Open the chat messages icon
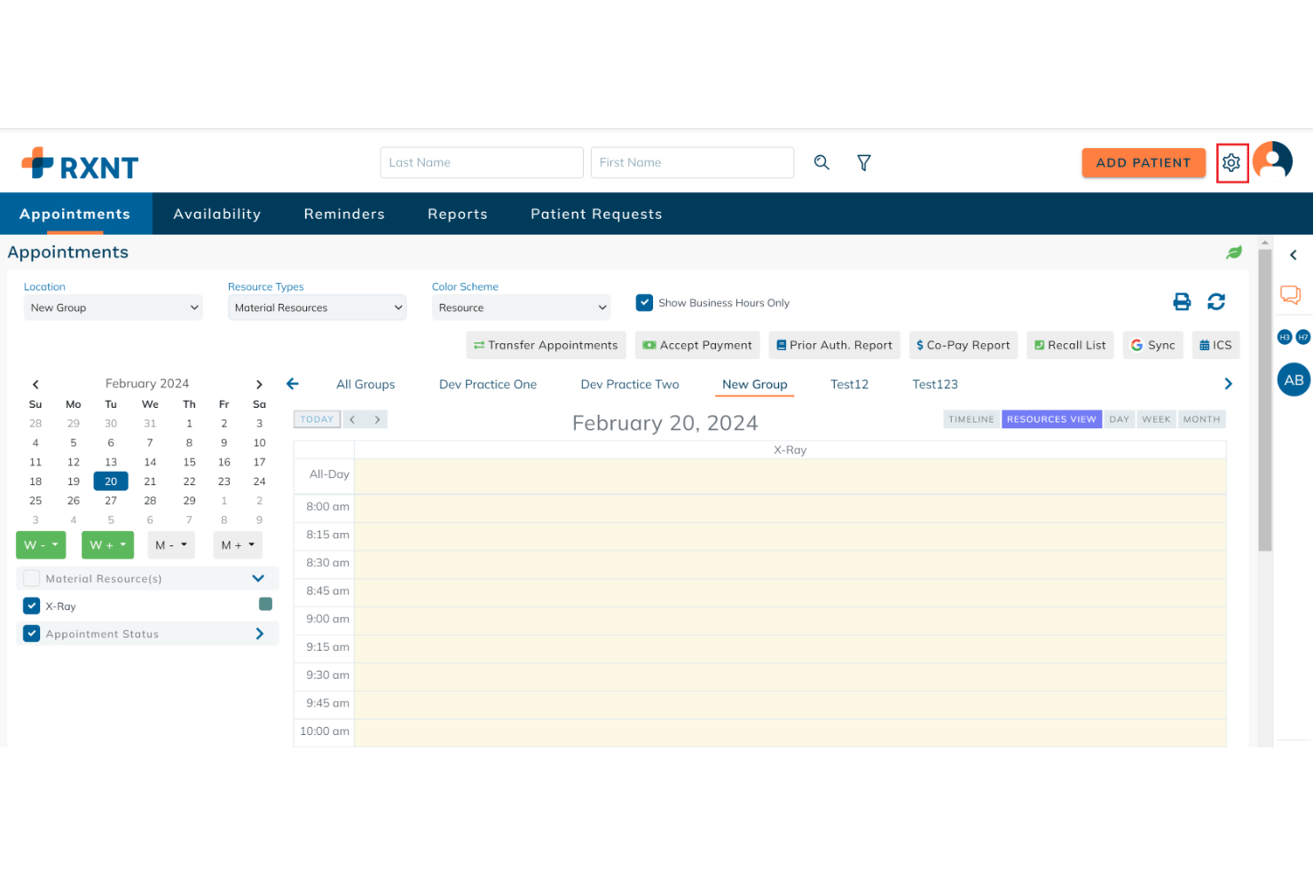The image size is (1313, 875). click(1290, 295)
